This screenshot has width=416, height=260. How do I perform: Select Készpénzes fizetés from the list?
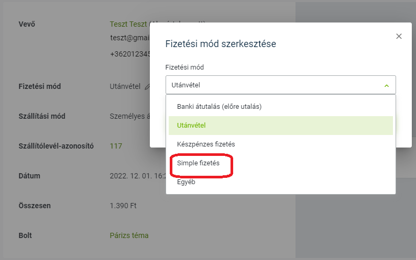coord(209,144)
